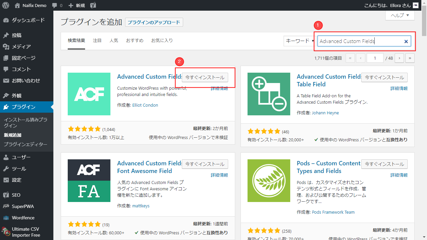
Task: Open 設定 in the sidebar
Action: (x=27, y=180)
